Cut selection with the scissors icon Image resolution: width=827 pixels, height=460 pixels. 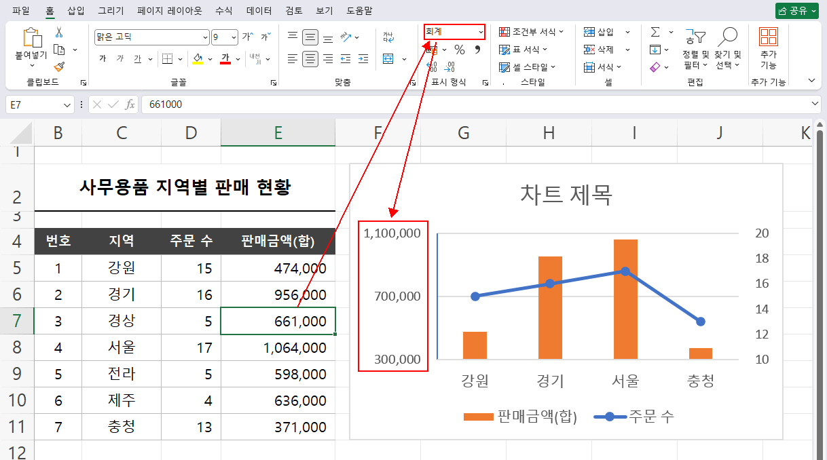point(59,32)
